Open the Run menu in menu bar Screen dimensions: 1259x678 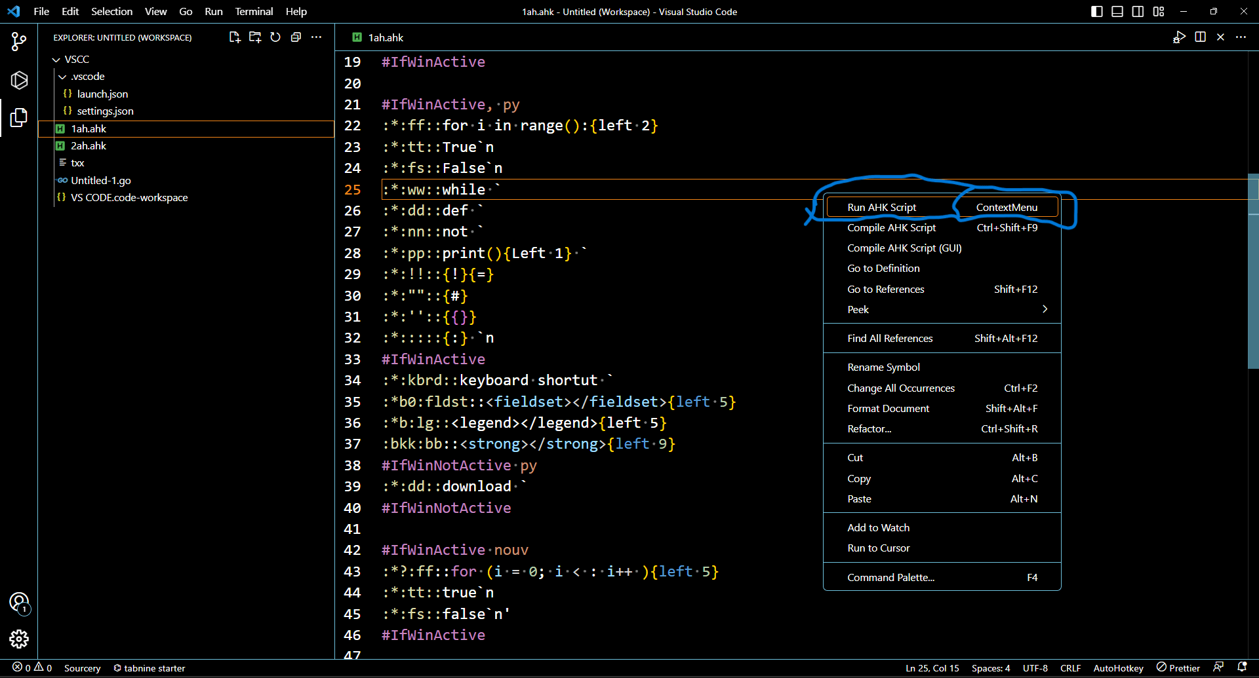click(214, 11)
